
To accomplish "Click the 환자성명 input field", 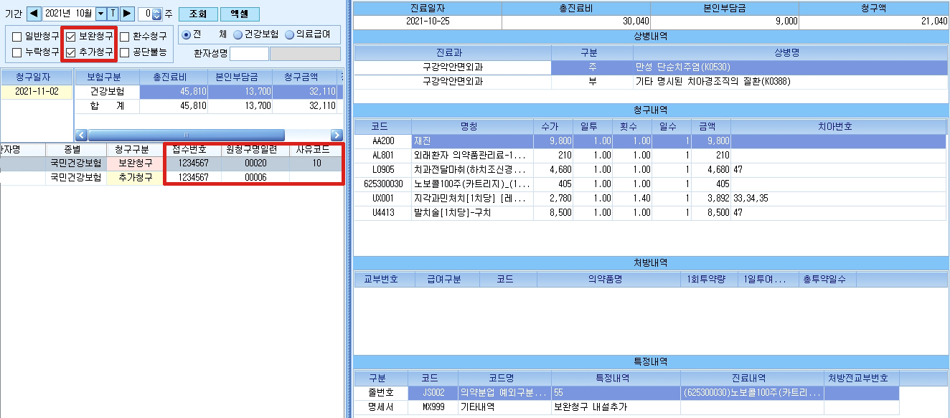I will (x=249, y=53).
